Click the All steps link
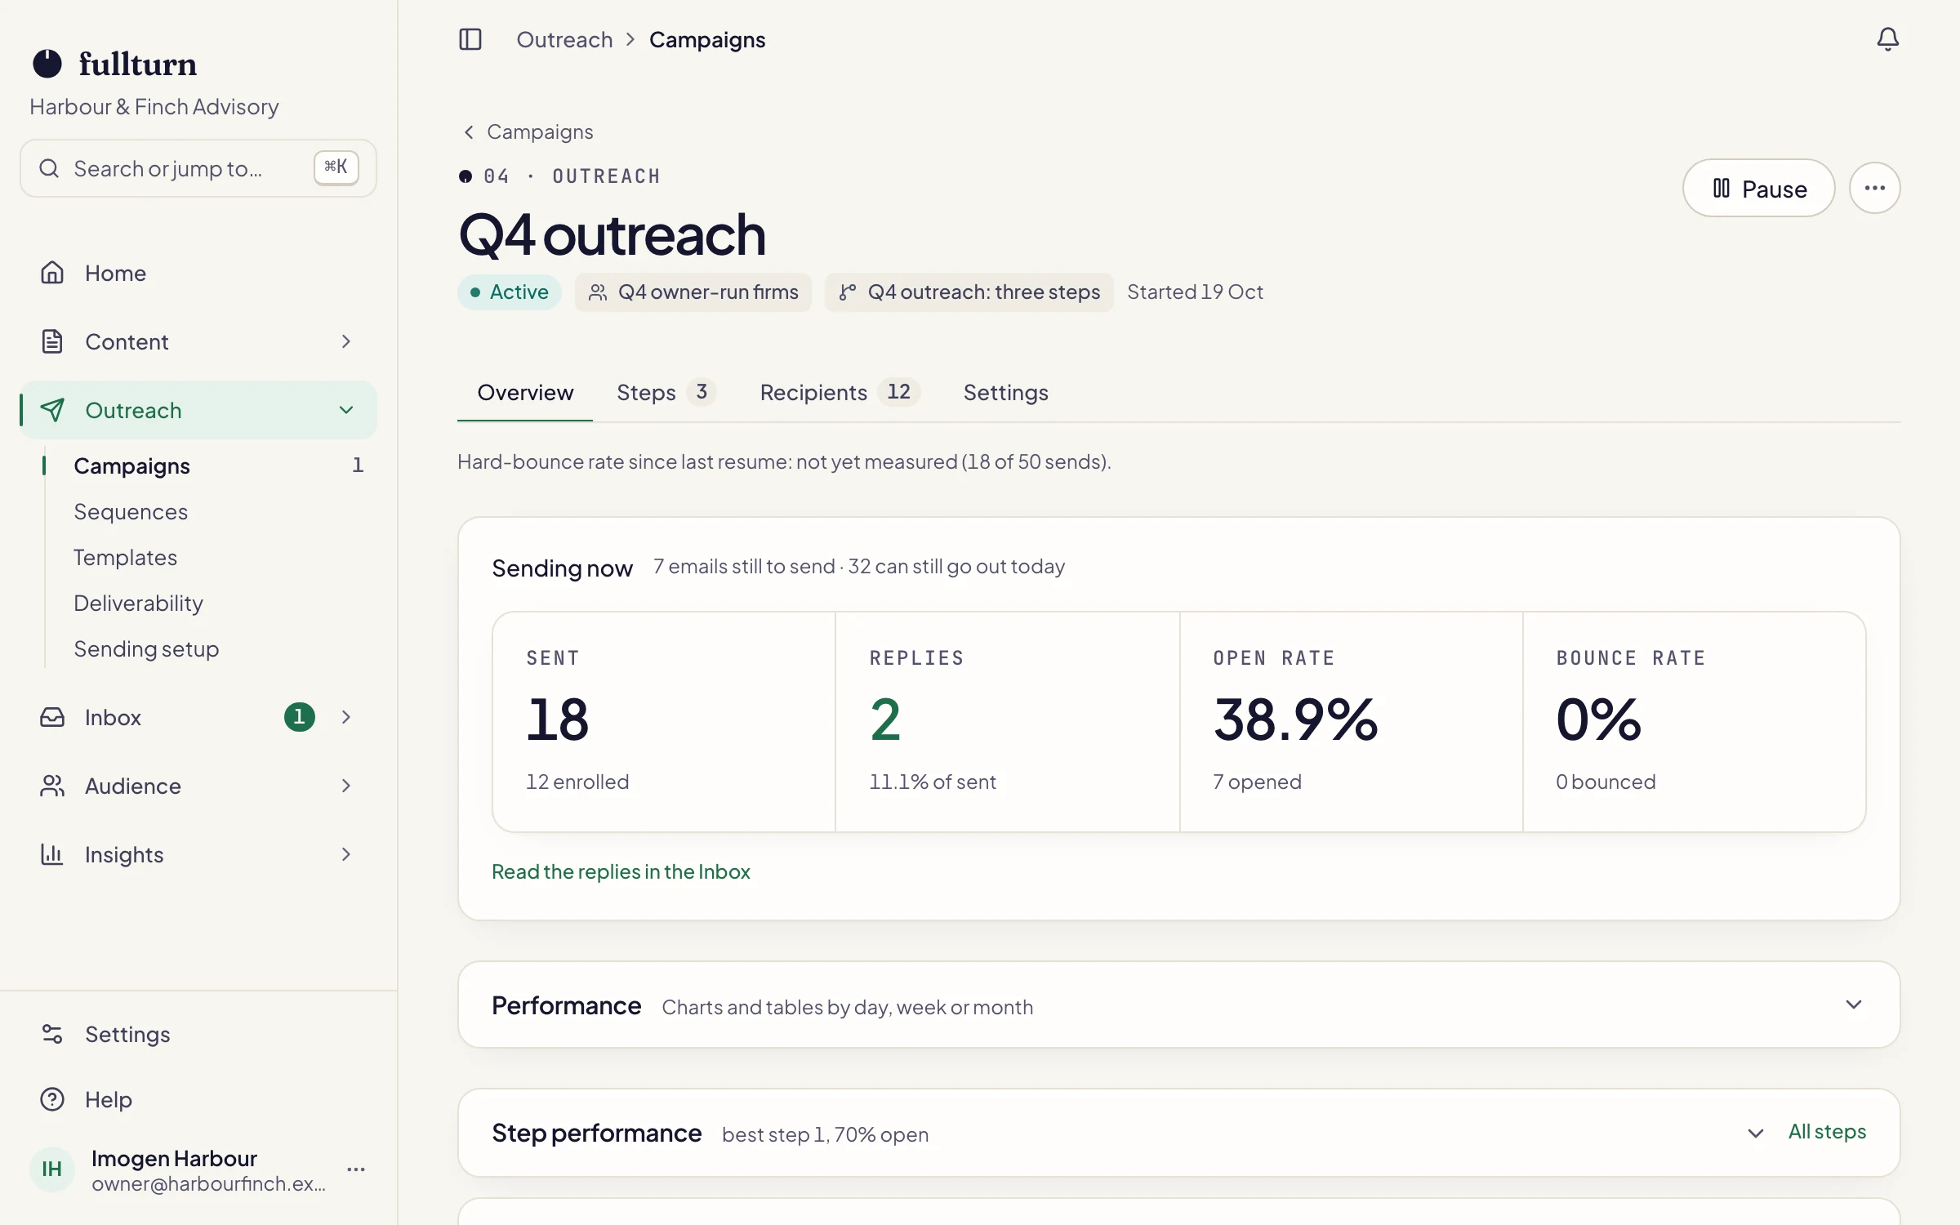This screenshot has width=1960, height=1225. tap(1827, 1132)
